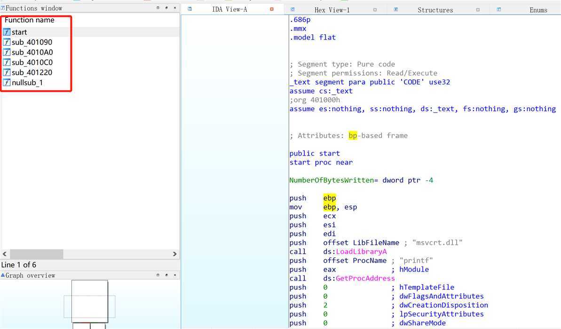
Task: Select the start function row
Action: click(x=90, y=32)
